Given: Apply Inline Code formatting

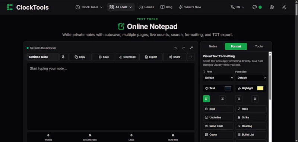Looking at the screenshot, I should click(x=218, y=126).
